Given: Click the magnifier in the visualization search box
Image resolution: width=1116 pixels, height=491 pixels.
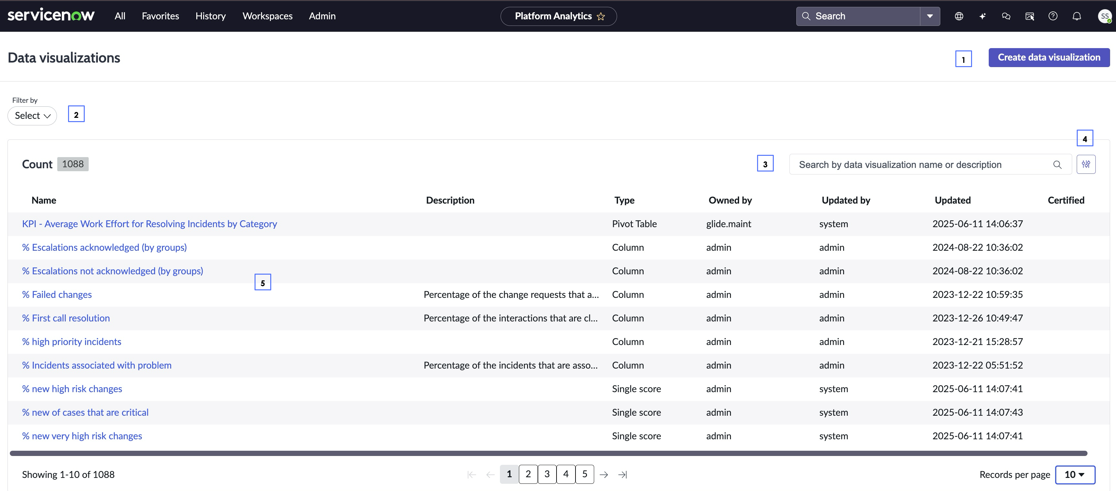Looking at the screenshot, I should 1057,165.
